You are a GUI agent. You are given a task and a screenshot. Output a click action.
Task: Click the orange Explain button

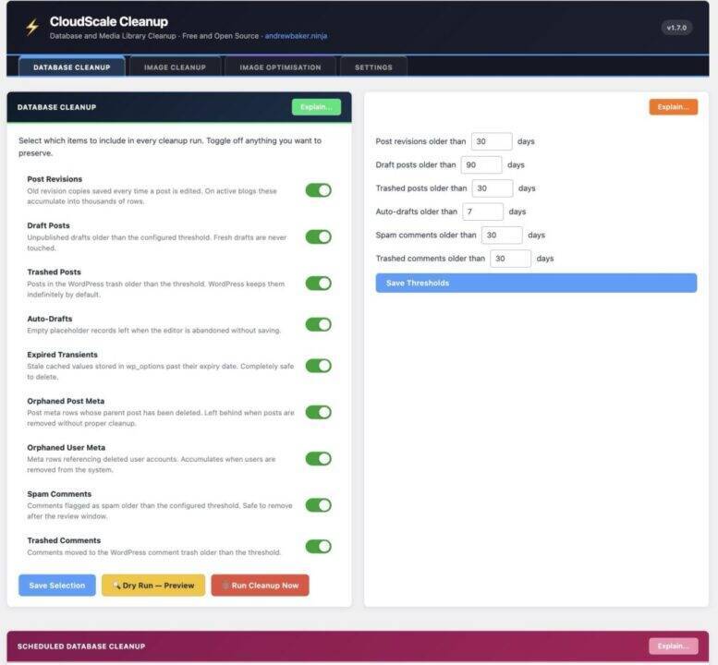point(673,107)
